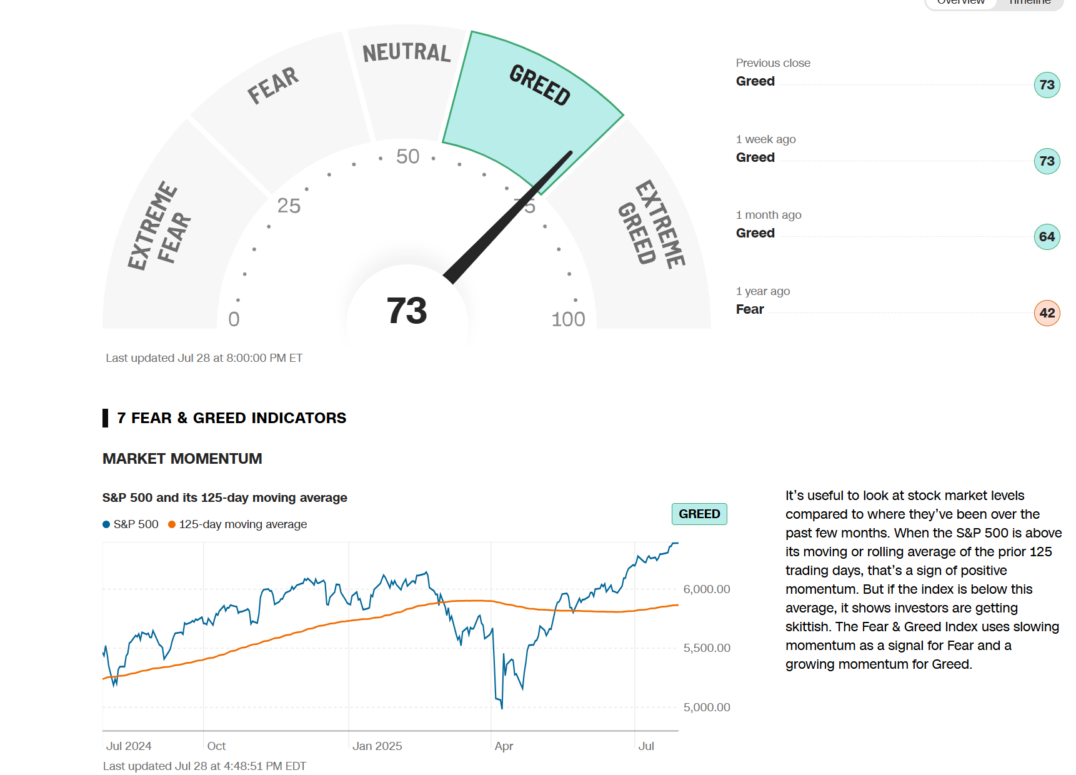The height and width of the screenshot is (775, 1076).
Task: Click the orange 125-day moving average legend dot
Action: pyautogui.click(x=172, y=524)
